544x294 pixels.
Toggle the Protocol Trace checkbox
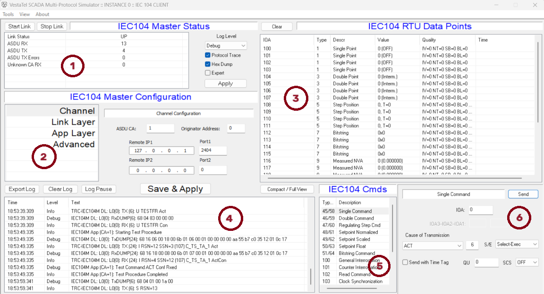208,55
